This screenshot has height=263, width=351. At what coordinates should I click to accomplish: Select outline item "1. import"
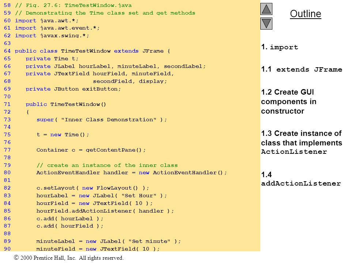[280, 47]
